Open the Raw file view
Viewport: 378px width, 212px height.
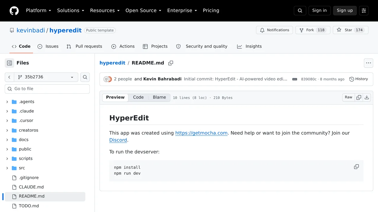[x=348, y=97]
